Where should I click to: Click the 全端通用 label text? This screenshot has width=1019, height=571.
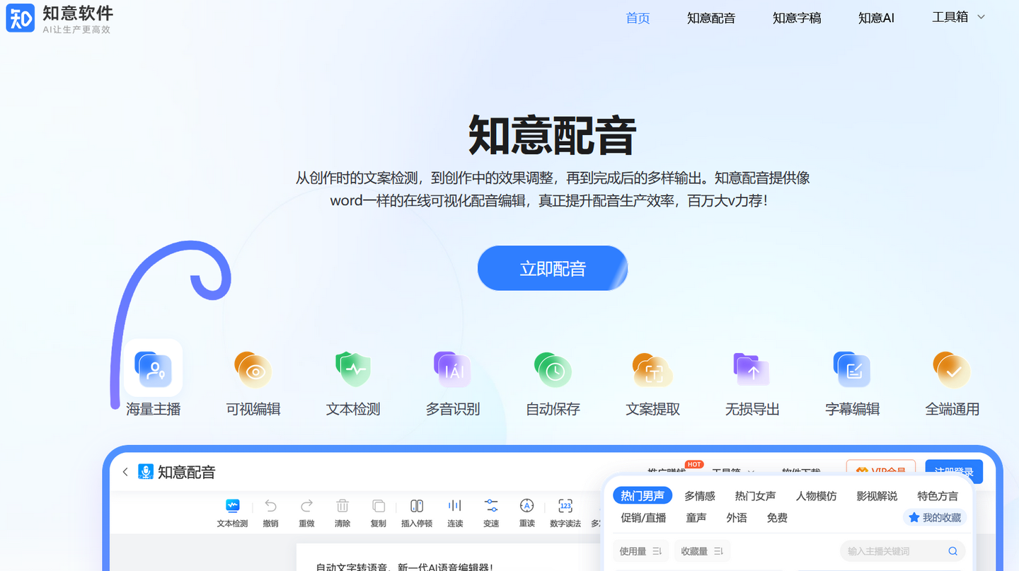click(x=952, y=409)
